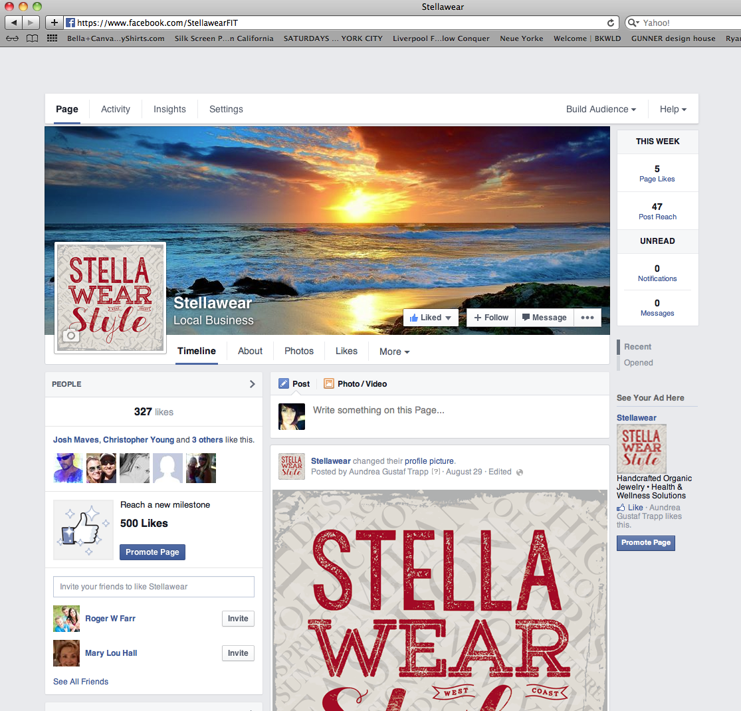This screenshot has width=741, height=711.
Task: Click globe privacy icon on post
Action: (x=520, y=472)
